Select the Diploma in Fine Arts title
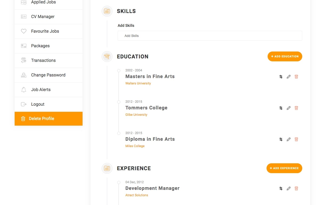 pyautogui.click(x=150, y=139)
